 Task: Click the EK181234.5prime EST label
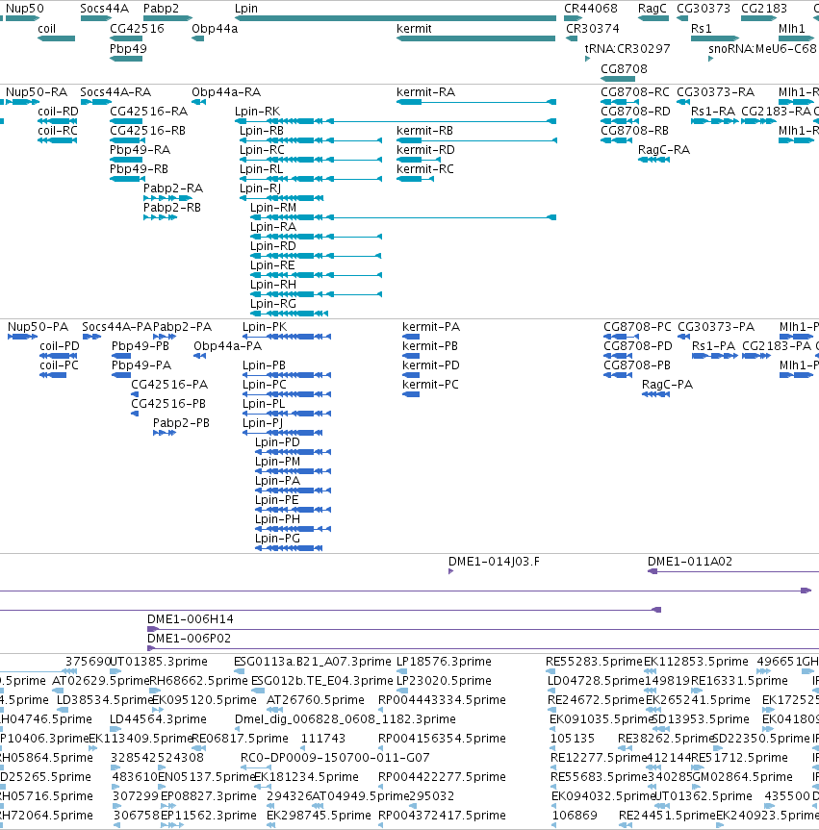[306, 777]
